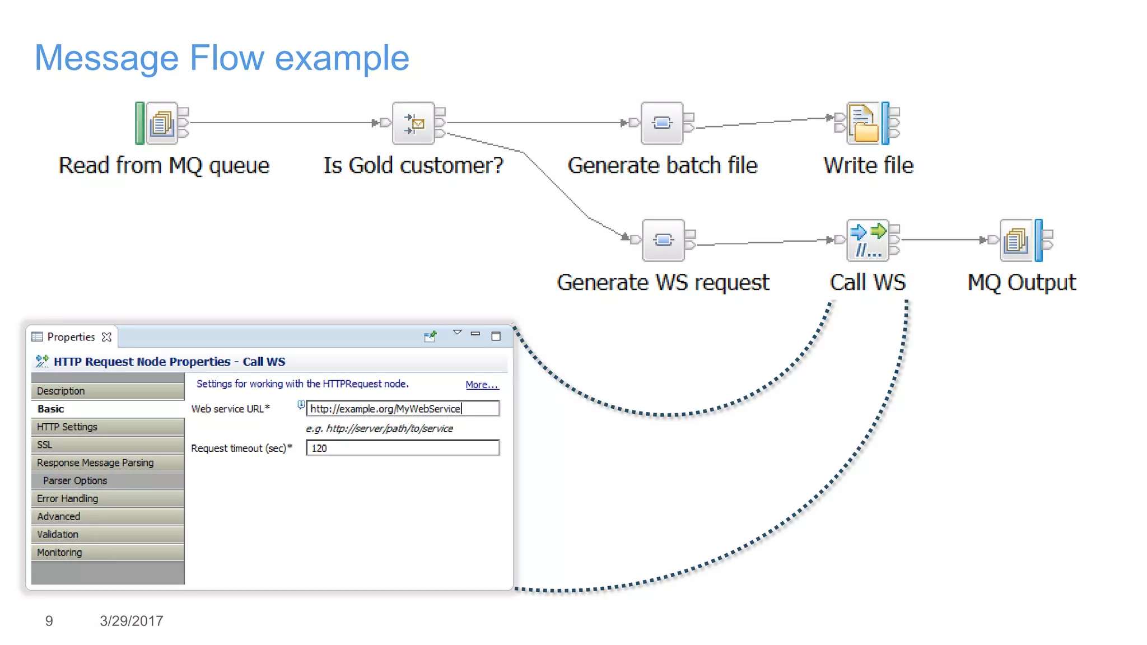The image size is (1147, 645).
Task: Open the SSL properties tab
Action: [108, 445]
